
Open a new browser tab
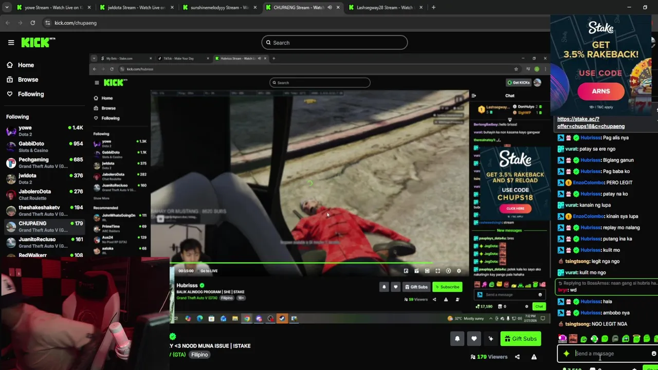[x=433, y=7]
